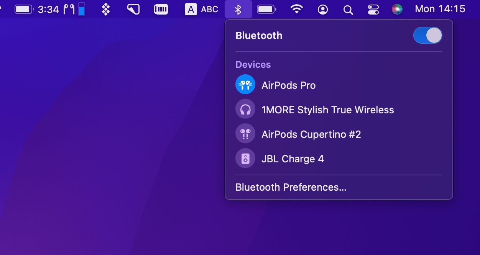Screen dimensions: 480x255
Task: Click the Bluetooth title label
Action: (259, 36)
